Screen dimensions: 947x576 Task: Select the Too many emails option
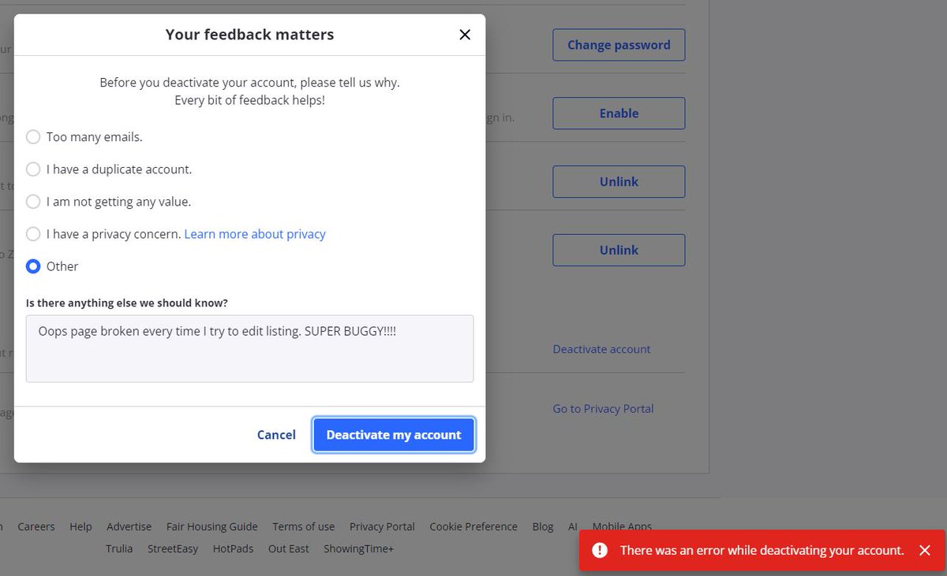point(33,137)
